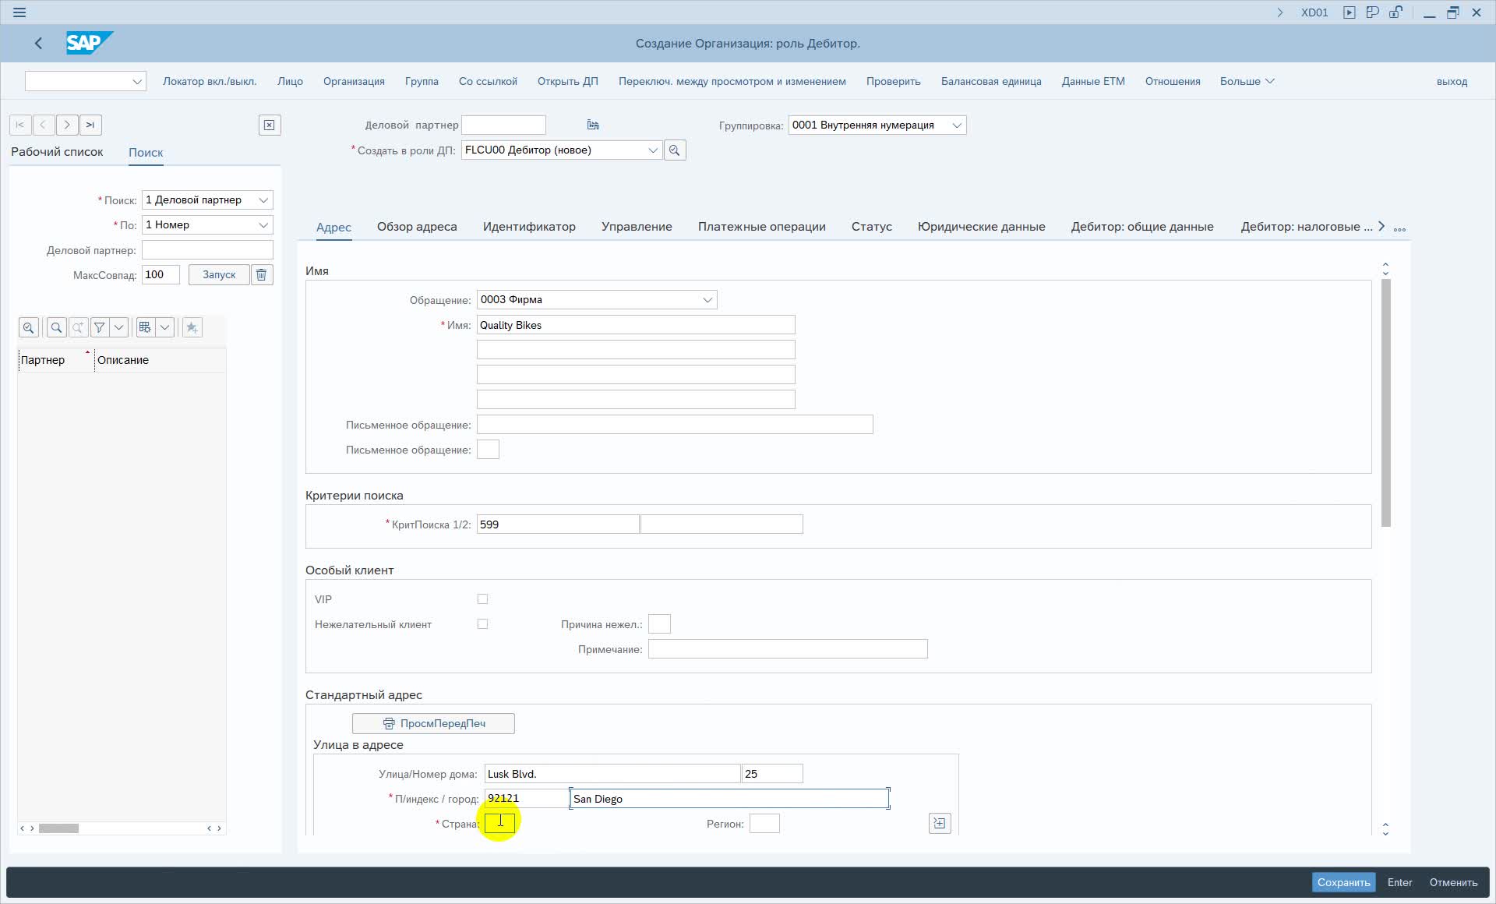The height and width of the screenshot is (904, 1496).
Task: Click the Проверить toolbar button
Action: (893, 81)
